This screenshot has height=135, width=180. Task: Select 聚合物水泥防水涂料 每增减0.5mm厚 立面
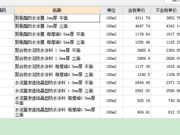(57, 75)
